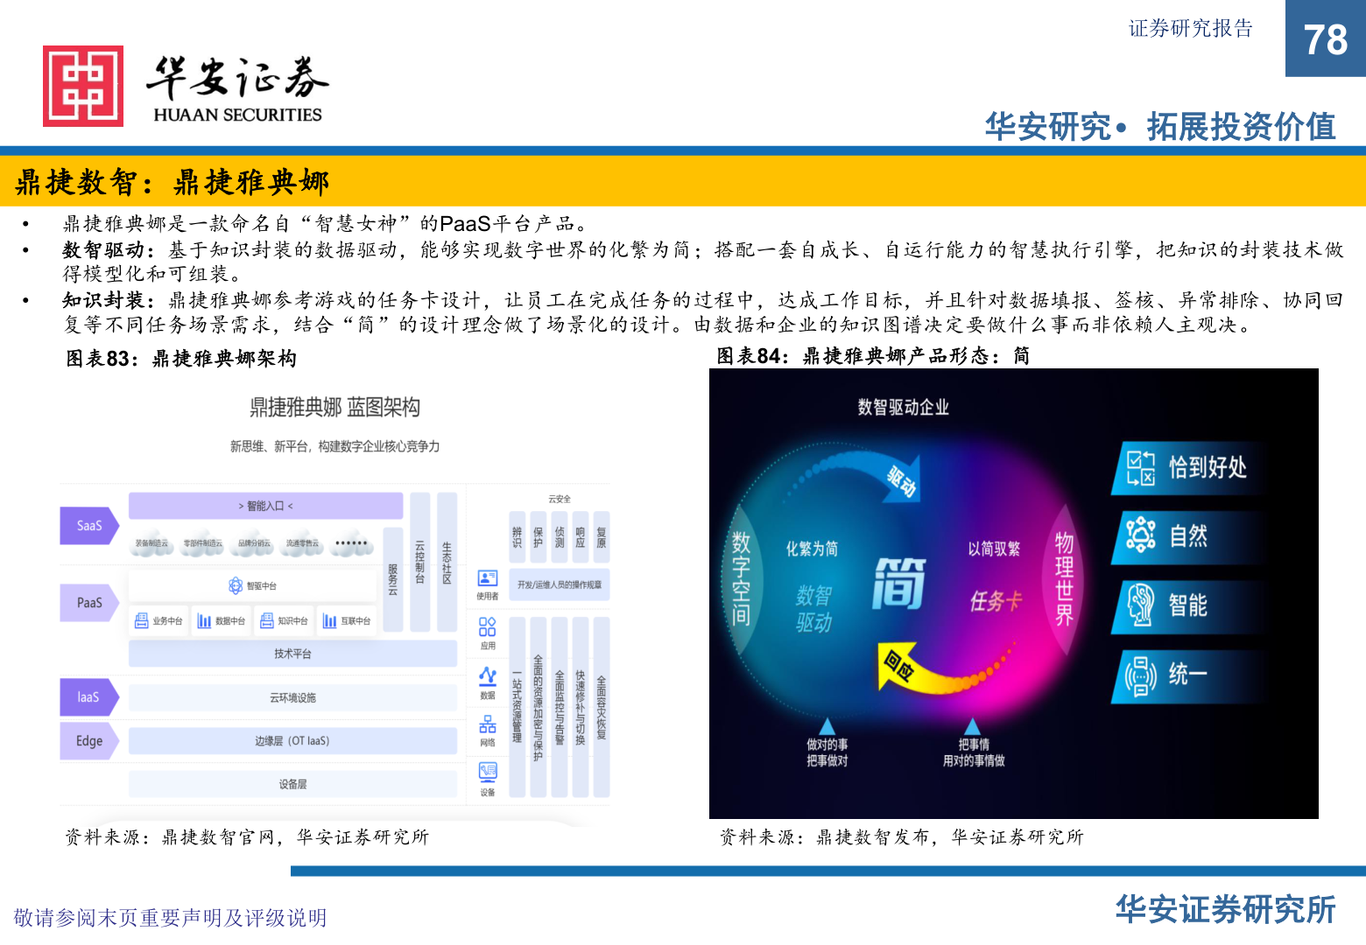Click the 服务云 vertical column
The image size is (1366, 945).
click(393, 579)
